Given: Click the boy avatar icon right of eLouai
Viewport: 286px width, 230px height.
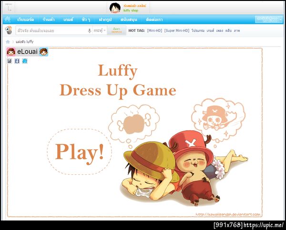Looking at the screenshot, I should (43, 52).
